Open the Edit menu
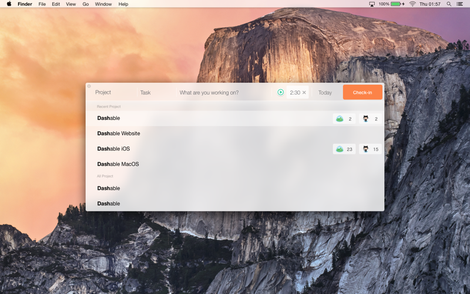The height and width of the screenshot is (294, 470). click(56, 4)
